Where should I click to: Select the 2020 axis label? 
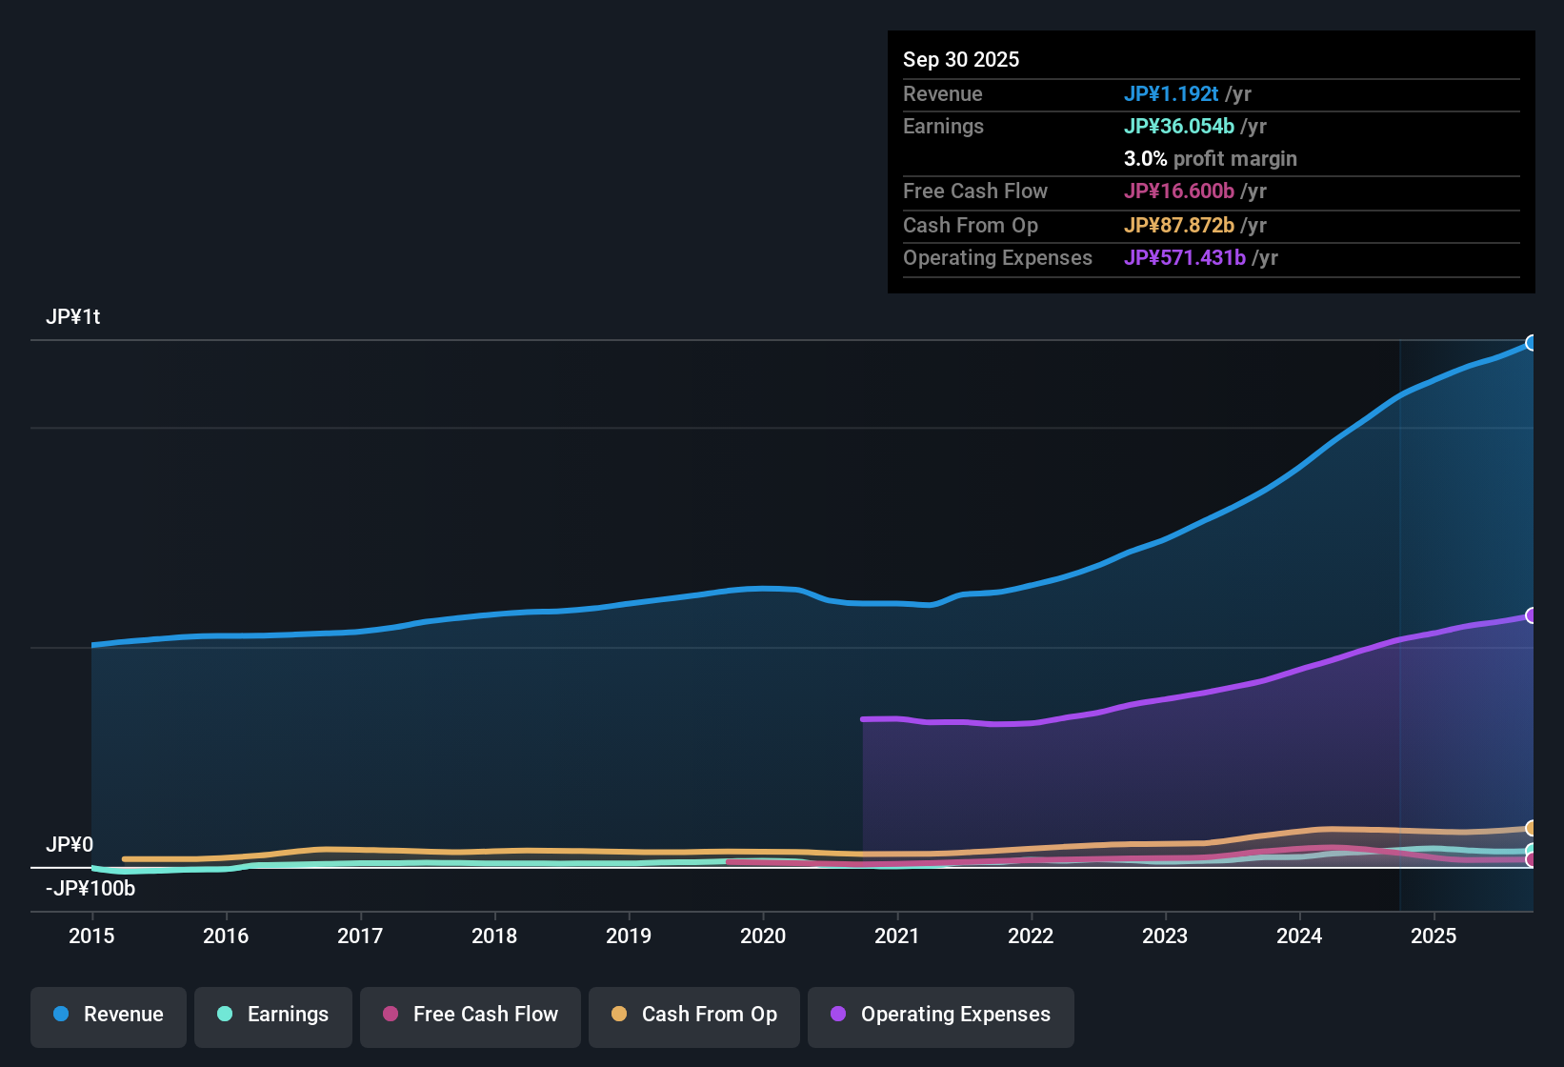[763, 936]
